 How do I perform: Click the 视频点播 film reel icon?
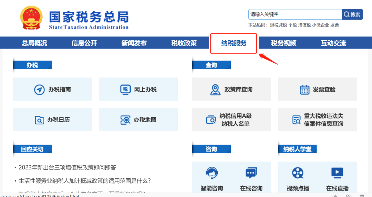pos(298,173)
